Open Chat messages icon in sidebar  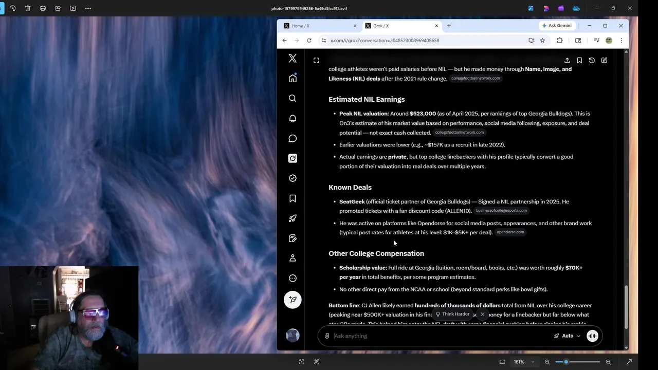293,138
